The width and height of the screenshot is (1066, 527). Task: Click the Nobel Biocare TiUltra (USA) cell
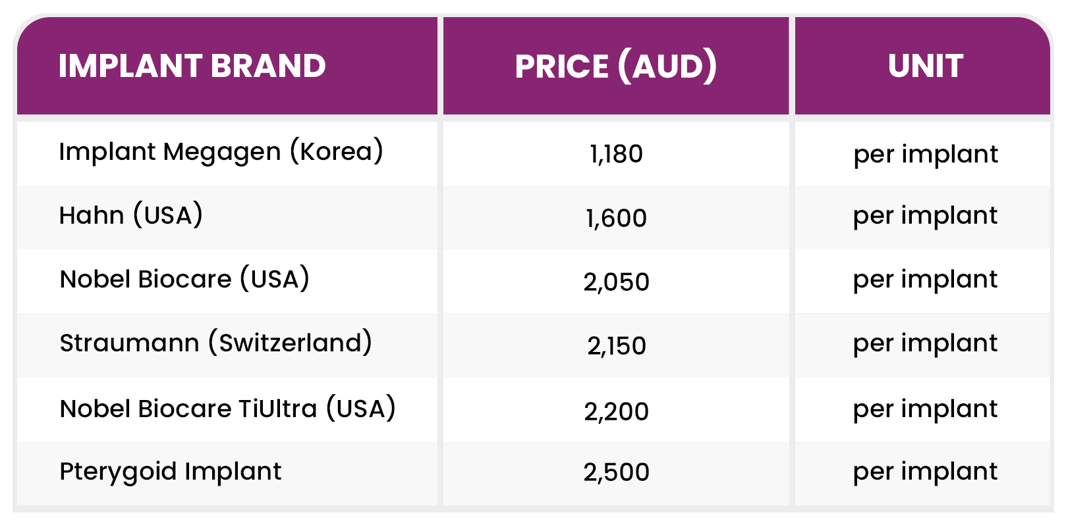coord(227,409)
